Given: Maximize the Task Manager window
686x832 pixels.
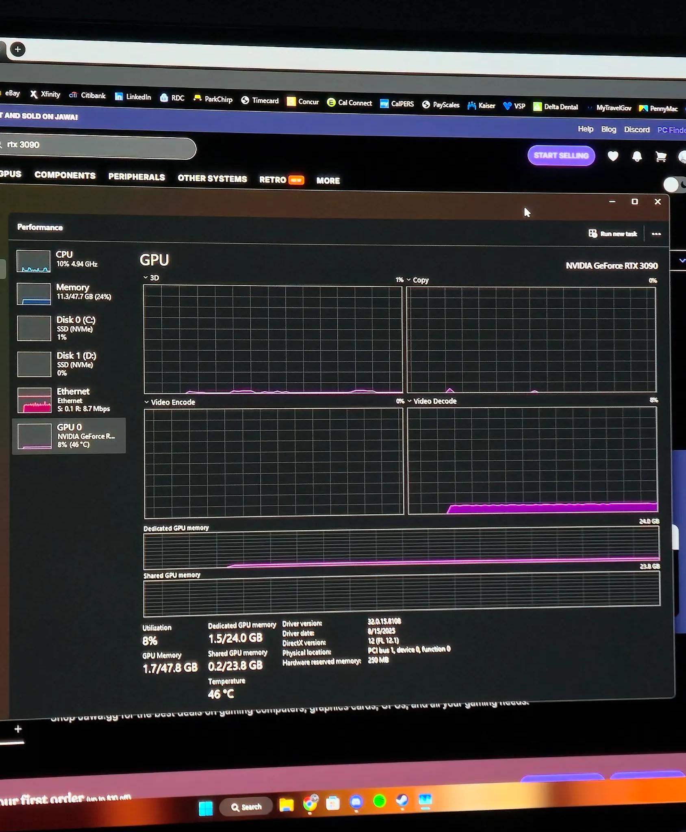Looking at the screenshot, I should click(635, 201).
